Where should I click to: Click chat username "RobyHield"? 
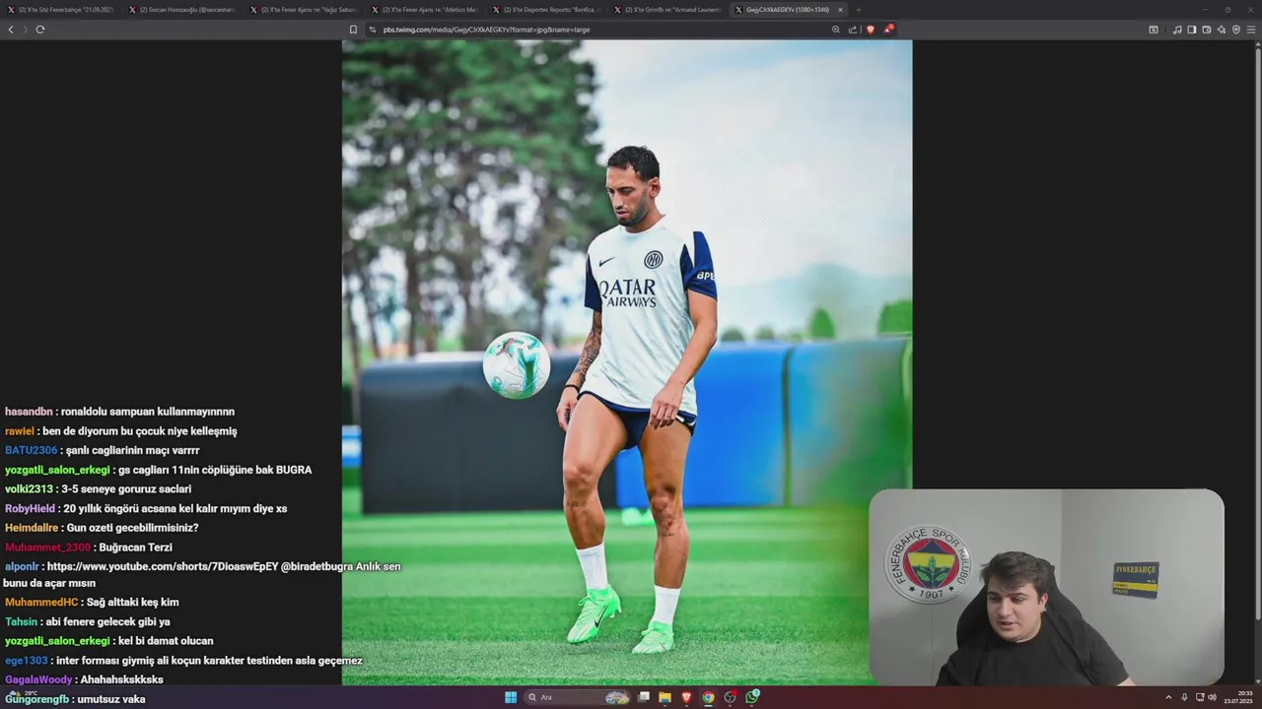(x=30, y=508)
